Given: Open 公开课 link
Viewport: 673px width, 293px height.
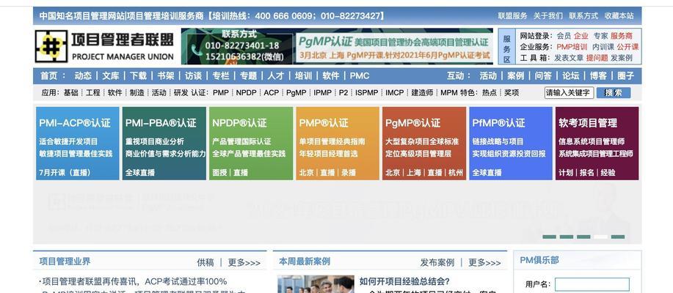Looking at the screenshot, I should (x=627, y=47).
